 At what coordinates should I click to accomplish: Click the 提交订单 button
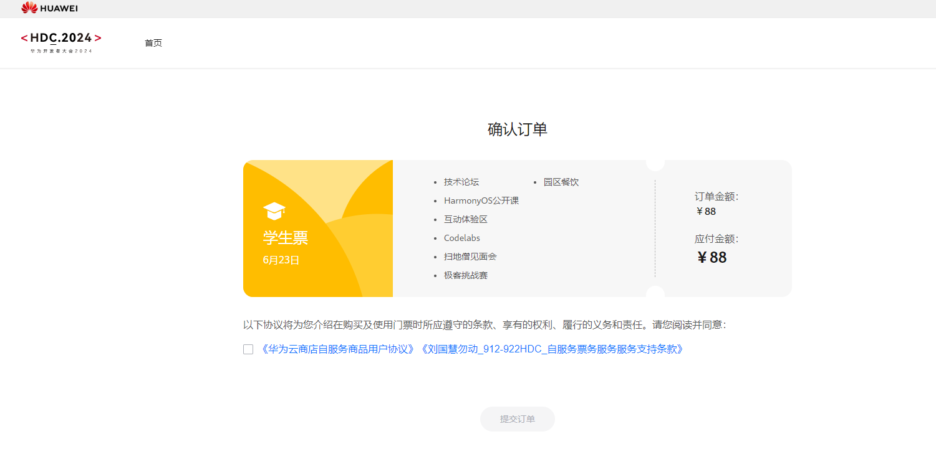pos(518,419)
